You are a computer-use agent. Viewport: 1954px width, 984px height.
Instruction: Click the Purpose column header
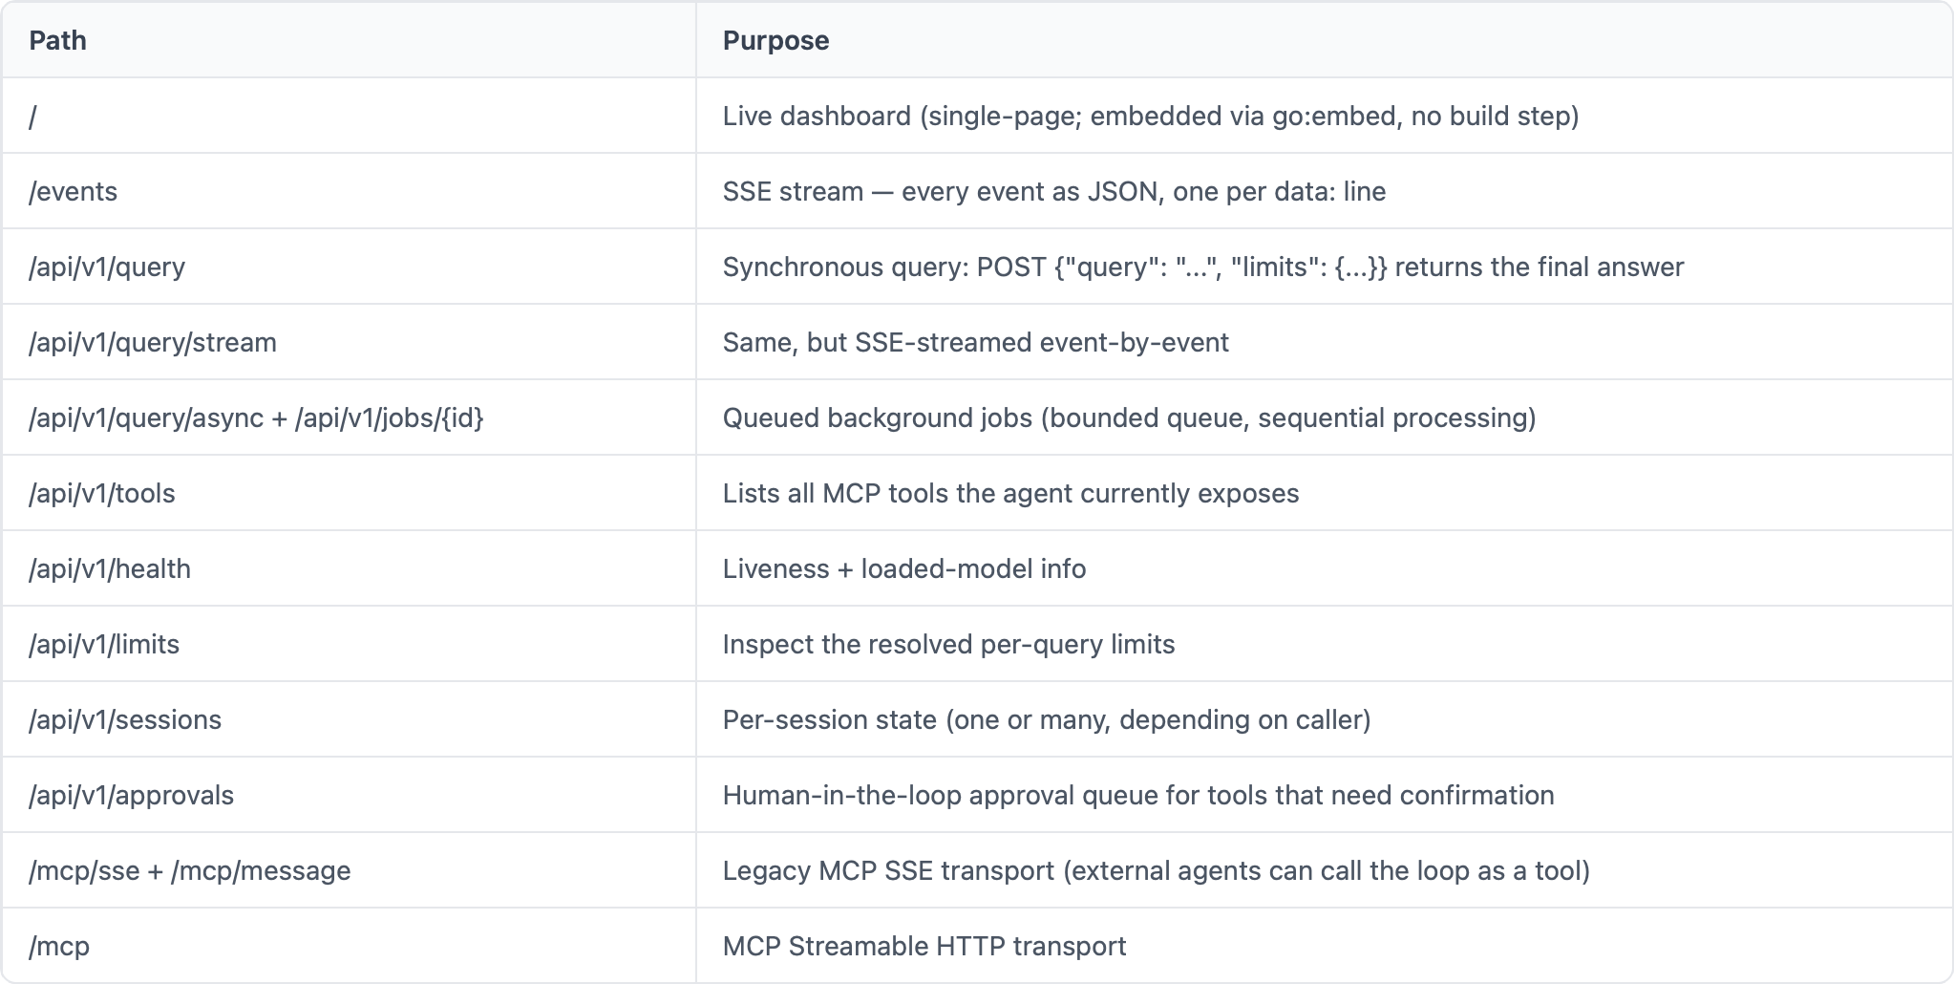point(775,40)
